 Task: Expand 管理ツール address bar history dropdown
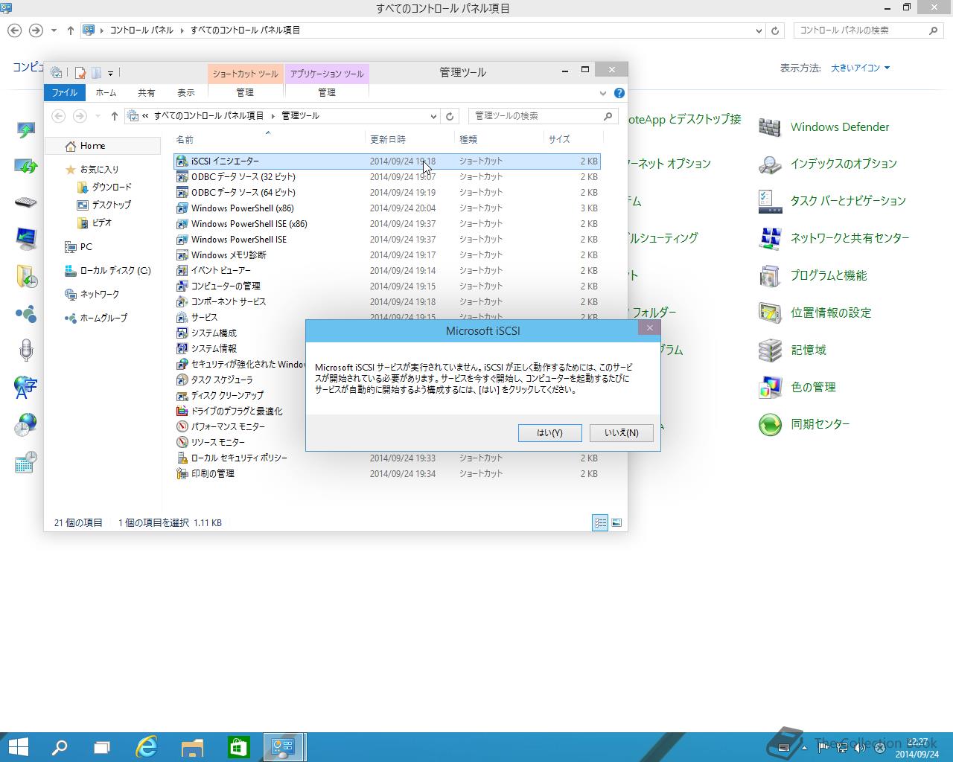pos(433,116)
